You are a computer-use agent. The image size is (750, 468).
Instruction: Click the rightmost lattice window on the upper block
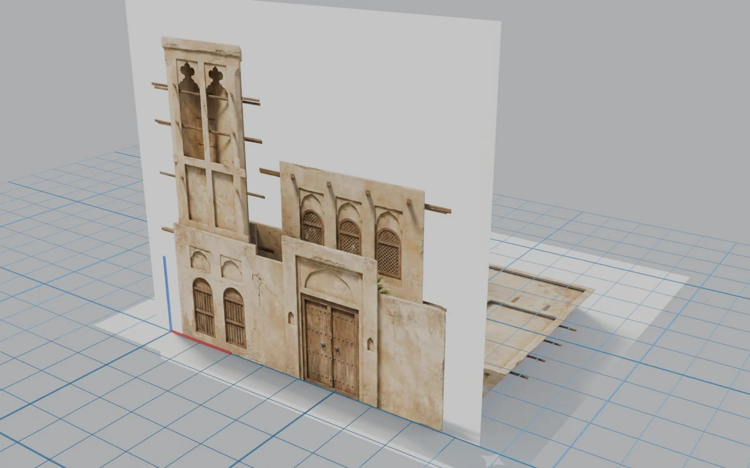tap(389, 253)
